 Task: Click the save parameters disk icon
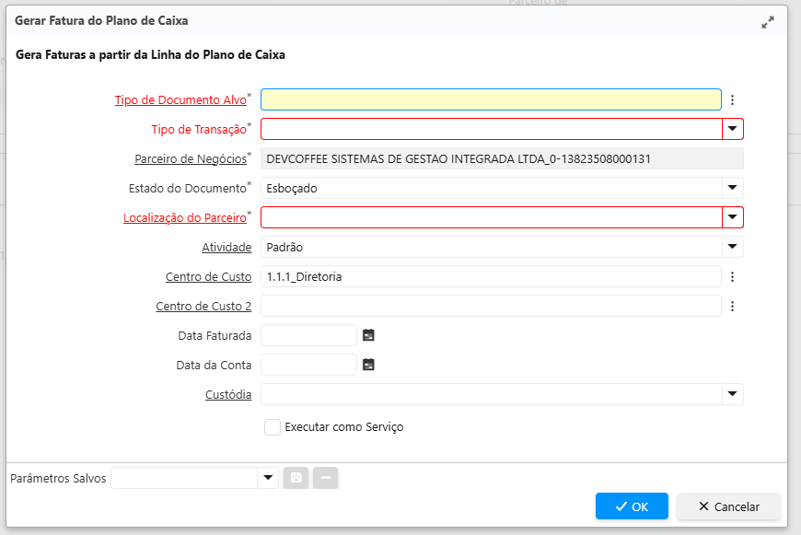(296, 478)
